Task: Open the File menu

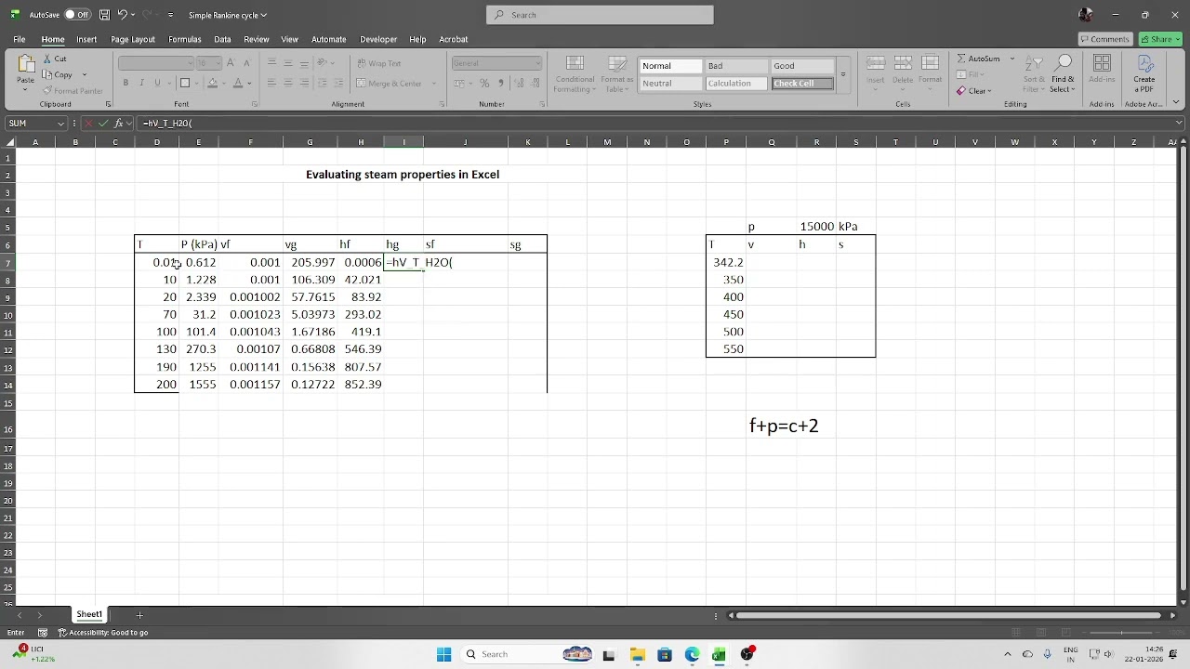Action: click(19, 39)
